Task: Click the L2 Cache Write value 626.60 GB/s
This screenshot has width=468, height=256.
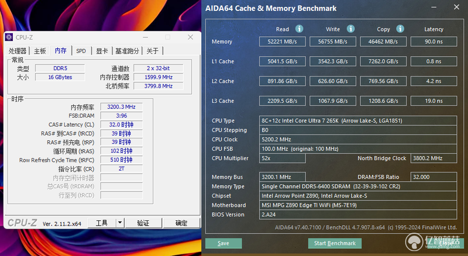Action: point(333,81)
